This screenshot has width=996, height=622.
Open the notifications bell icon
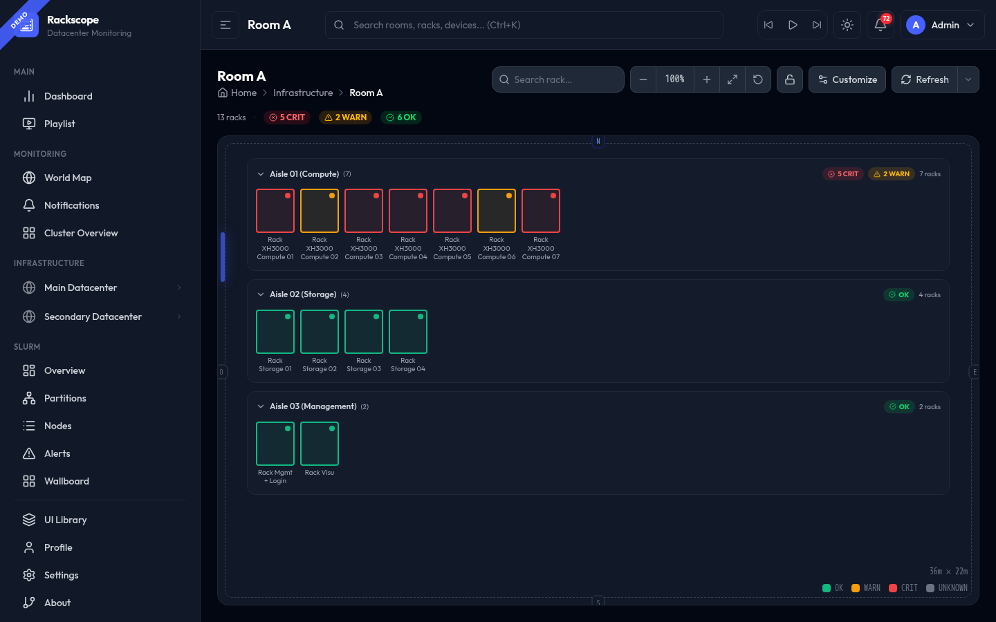[x=880, y=25]
